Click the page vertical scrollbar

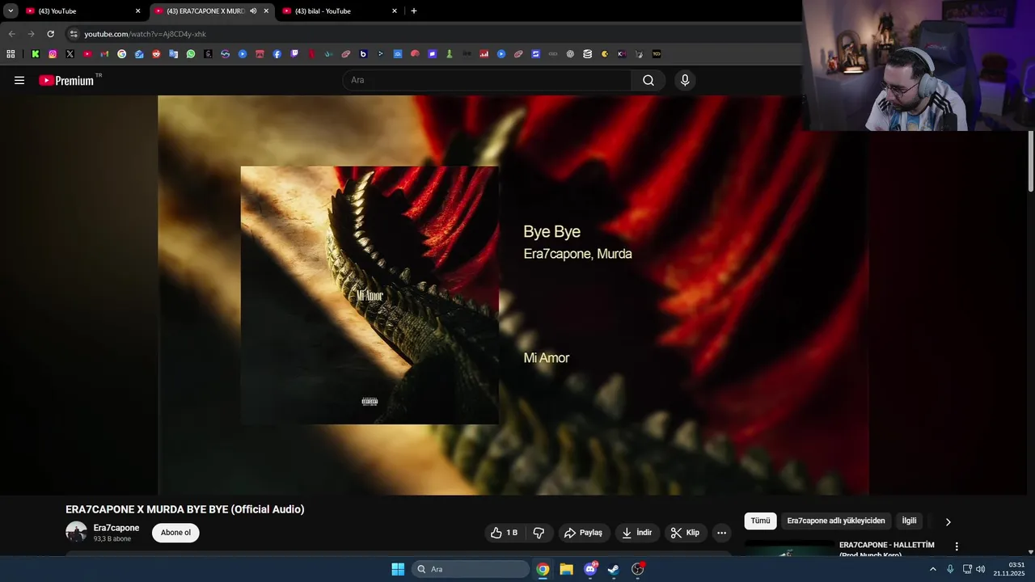(1030, 162)
